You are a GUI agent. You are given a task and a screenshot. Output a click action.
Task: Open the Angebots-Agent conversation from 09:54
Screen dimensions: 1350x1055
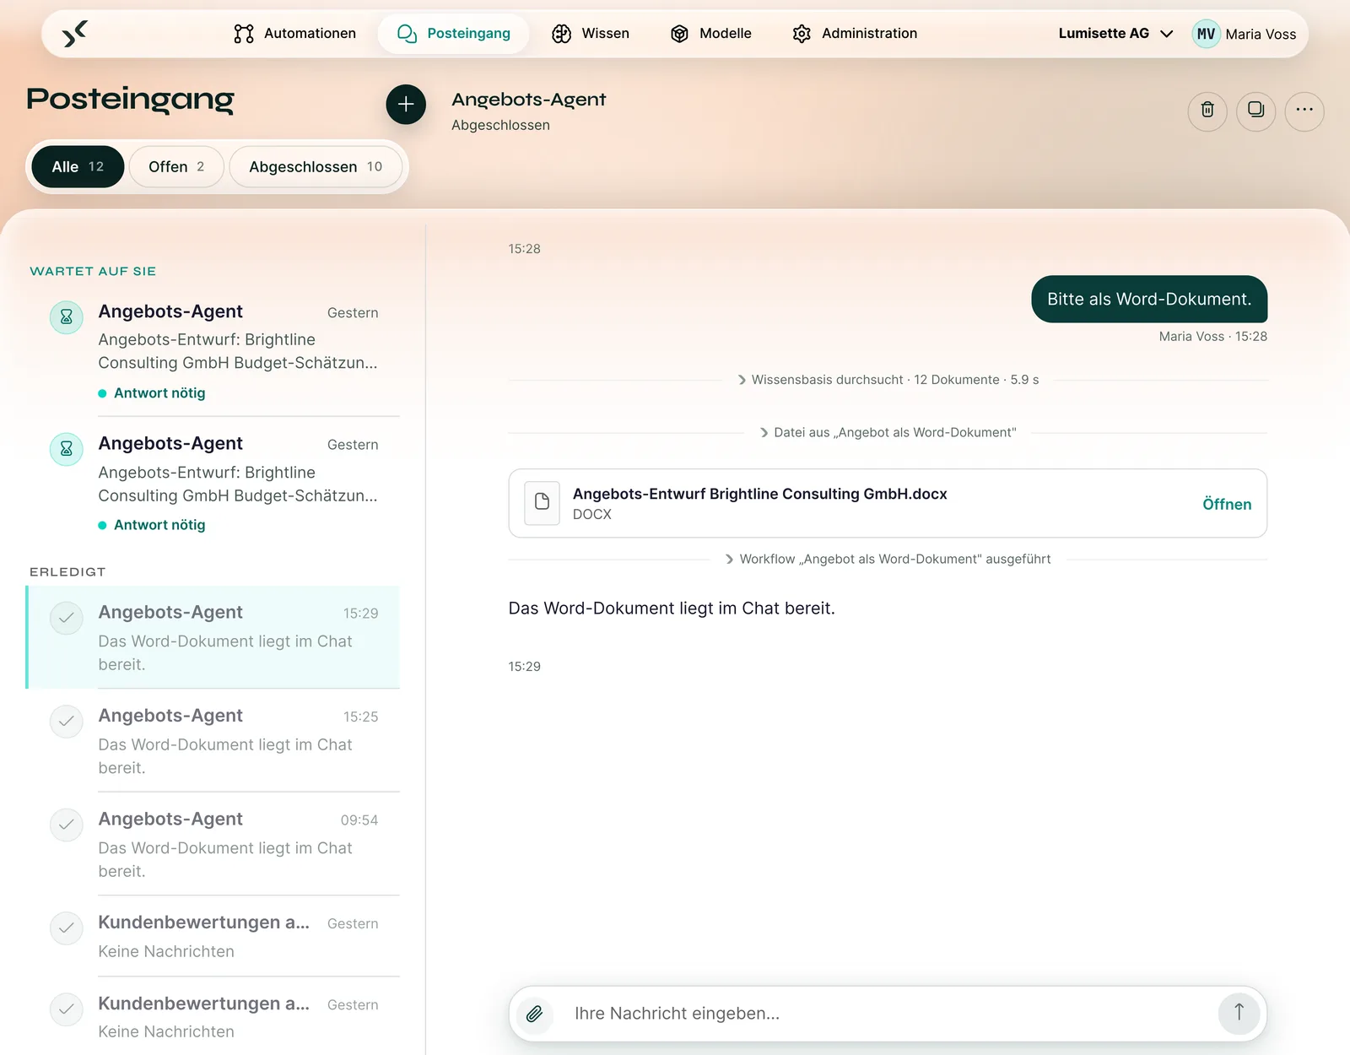pos(213,844)
